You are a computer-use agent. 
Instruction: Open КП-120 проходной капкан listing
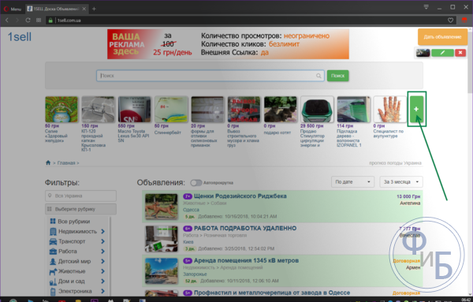98,124
